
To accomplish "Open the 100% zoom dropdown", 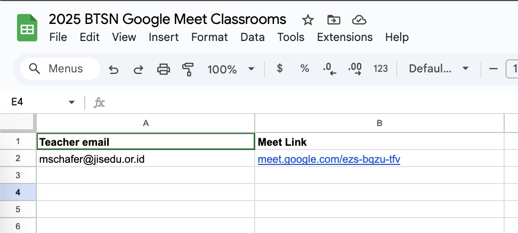I will point(231,69).
